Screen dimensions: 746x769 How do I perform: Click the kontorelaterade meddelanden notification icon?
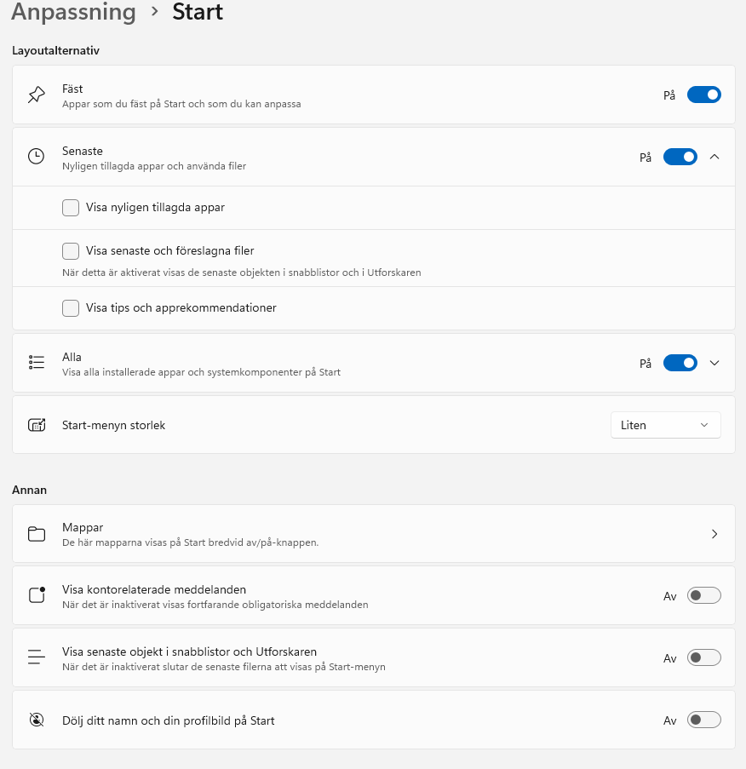(x=37, y=595)
